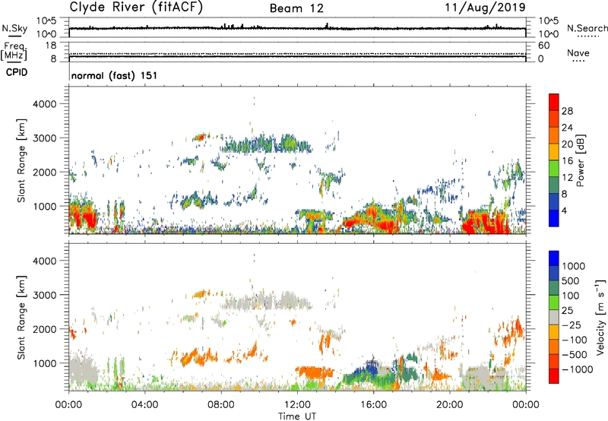
Task: Select the '-1000' velocity color bar label
Action: 577,369
